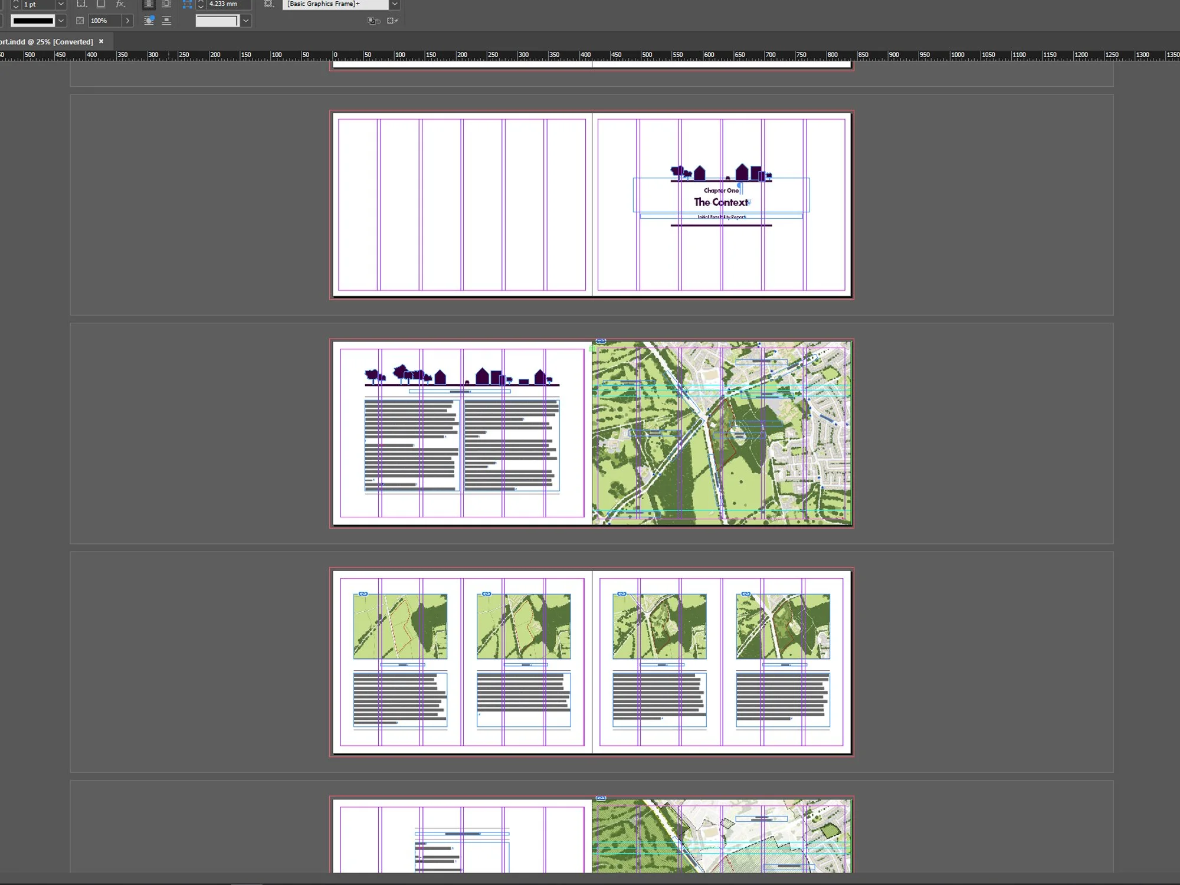Viewport: 1180px width, 885px height.
Task: Toggle no text wrap button
Action: click(149, 4)
